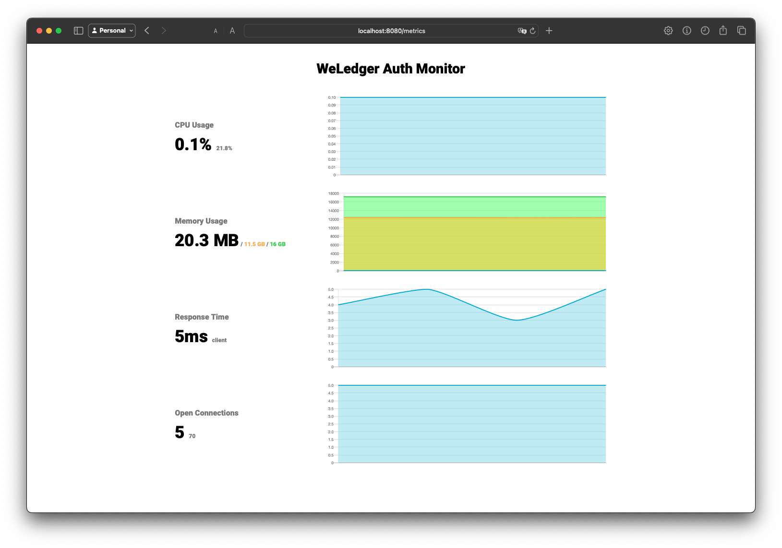782x548 pixels.
Task: Click the CPU Usage label
Action: coord(194,125)
